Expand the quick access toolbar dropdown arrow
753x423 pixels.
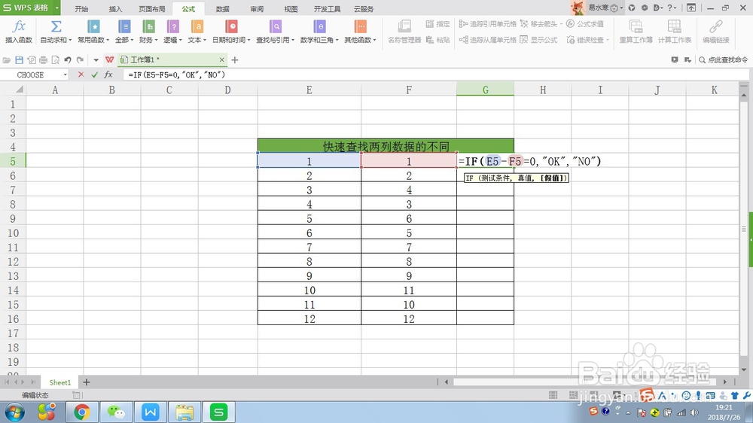(x=96, y=60)
